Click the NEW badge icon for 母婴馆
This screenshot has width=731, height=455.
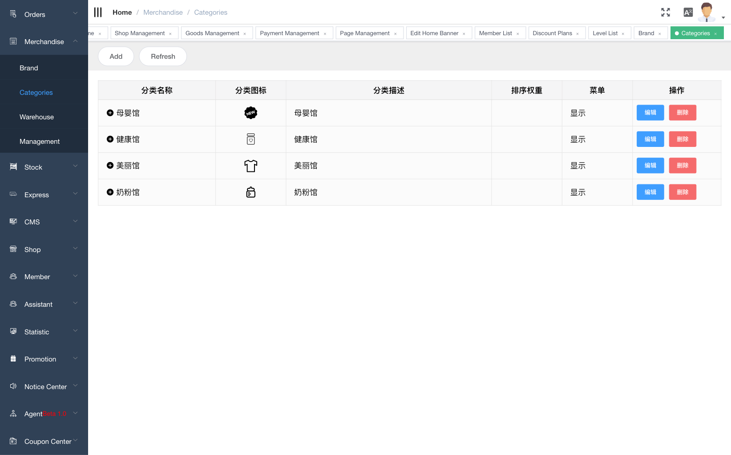coord(251,113)
